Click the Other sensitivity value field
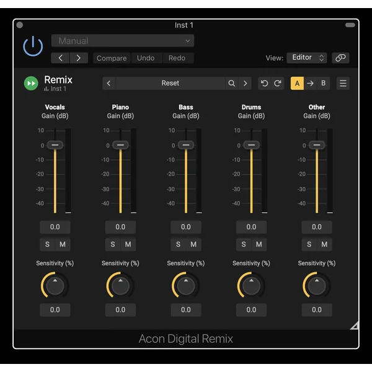The width and height of the screenshot is (372, 372). click(317, 310)
